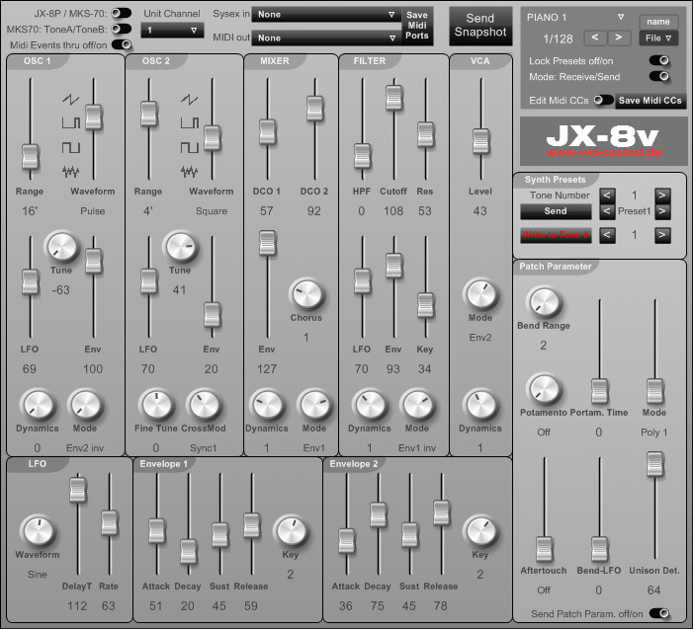This screenshot has width=693, height=629.
Task: Click the OSC 2 Fine Tune knob
Action: coord(156,405)
